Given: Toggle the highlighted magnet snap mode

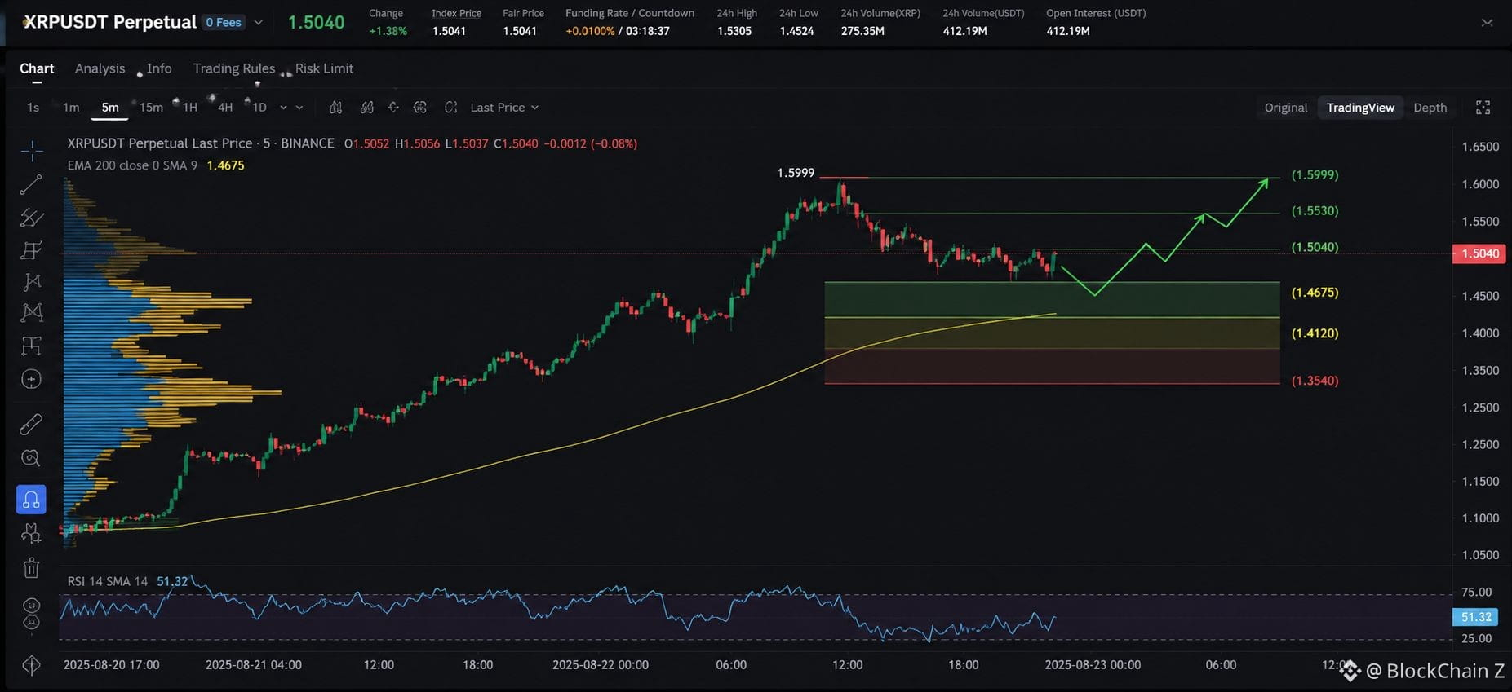Looking at the screenshot, I should tap(31, 500).
